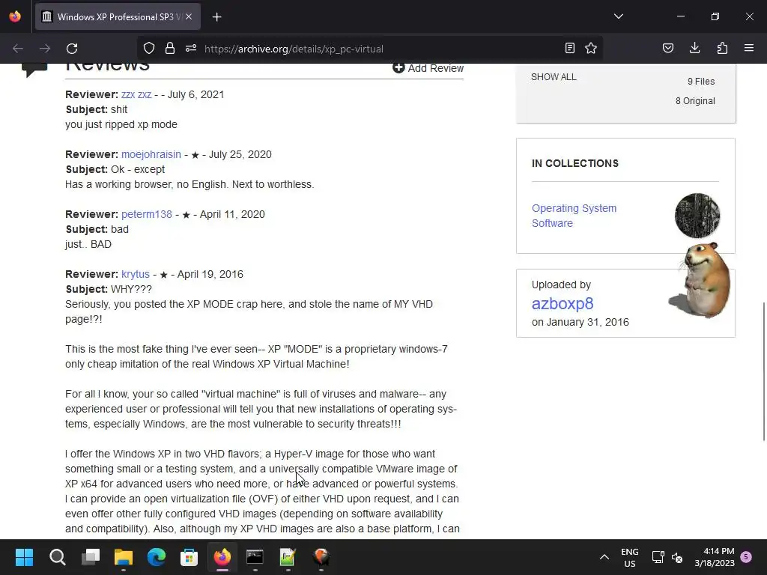The width and height of the screenshot is (767, 575).
Task: Open the notification count badge
Action: coord(746,556)
